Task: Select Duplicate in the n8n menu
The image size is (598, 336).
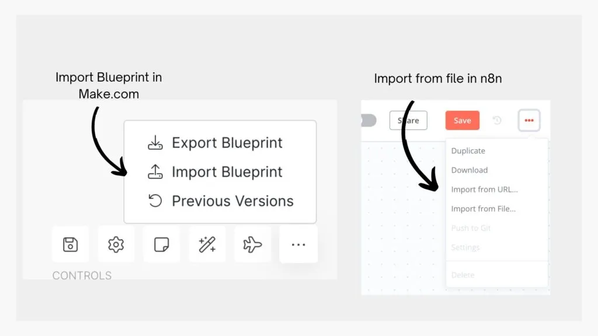Action: click(468, 151)
